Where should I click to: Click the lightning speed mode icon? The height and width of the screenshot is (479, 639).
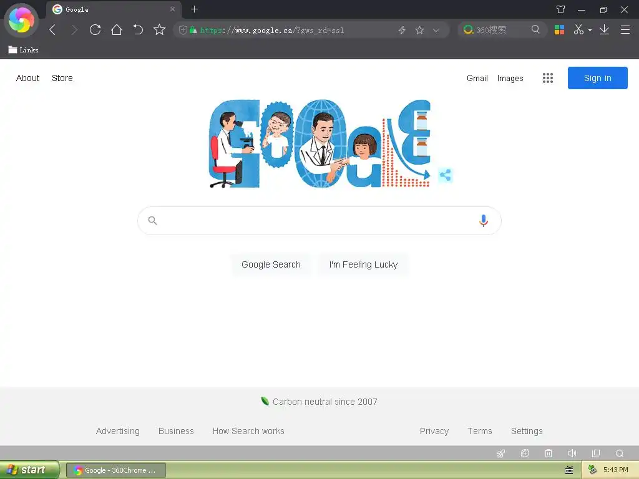click(402, 30)
